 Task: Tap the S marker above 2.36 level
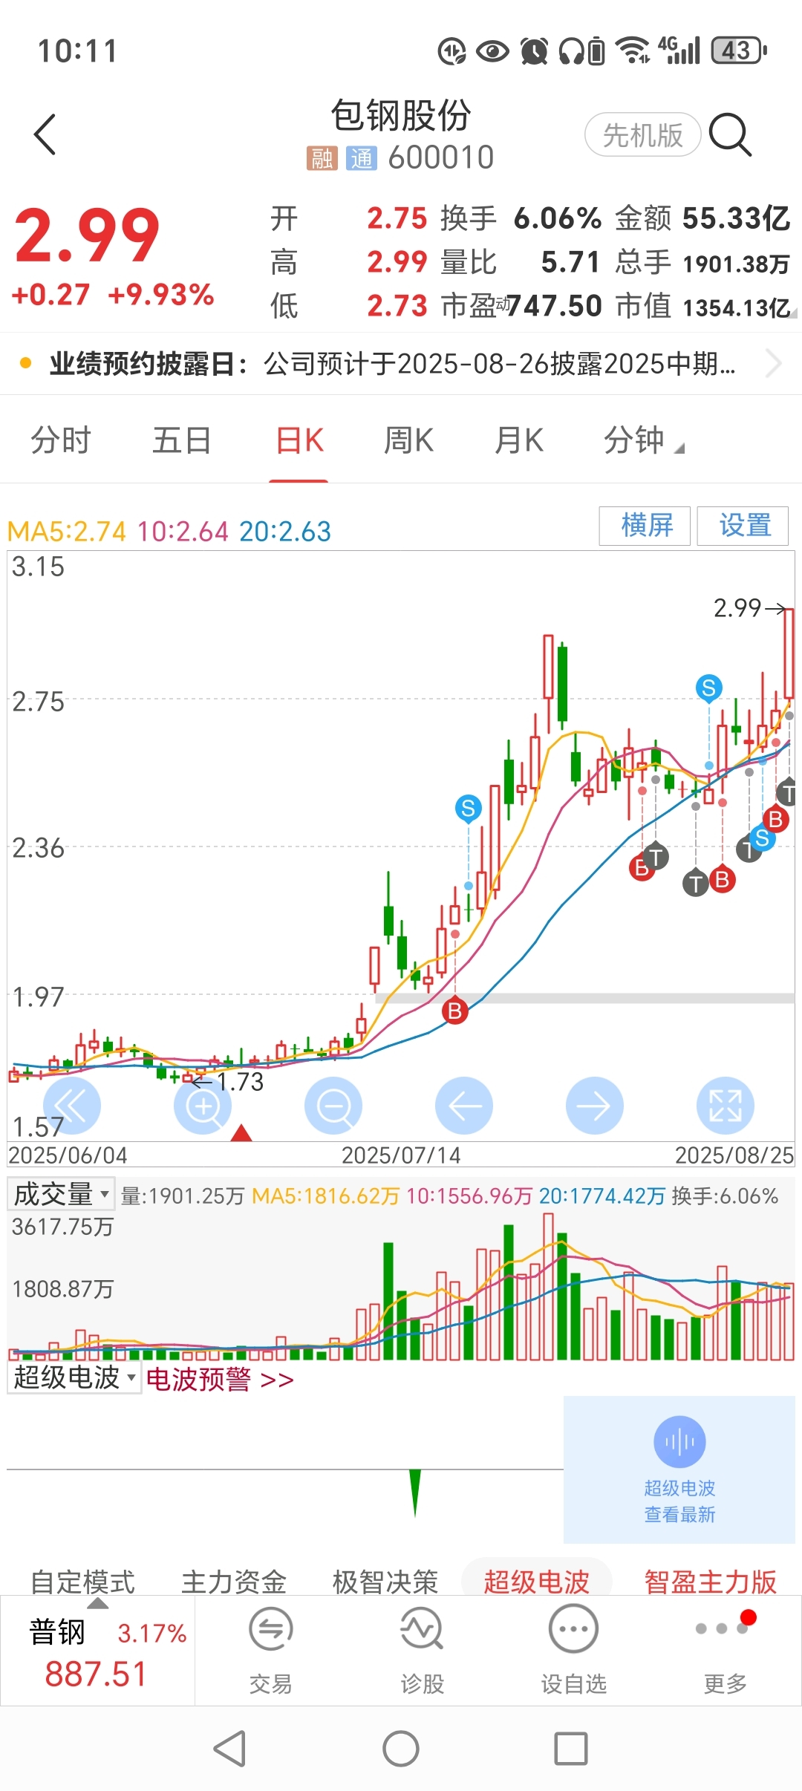(x=468, y=808)
